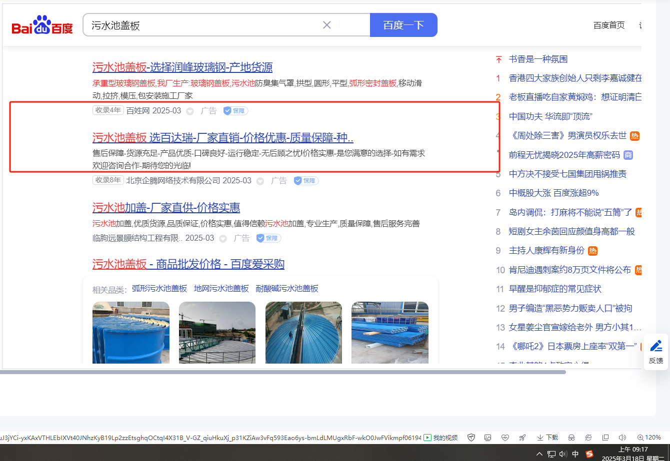The height and width of the screenshot is (461, 670).
Task: Click the browser sound speaker icon
Action: pos(622,438)
